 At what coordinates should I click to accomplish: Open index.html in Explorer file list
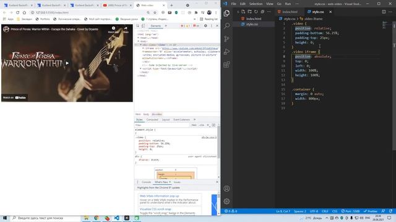pyautogui.click(x=254, y=18)
